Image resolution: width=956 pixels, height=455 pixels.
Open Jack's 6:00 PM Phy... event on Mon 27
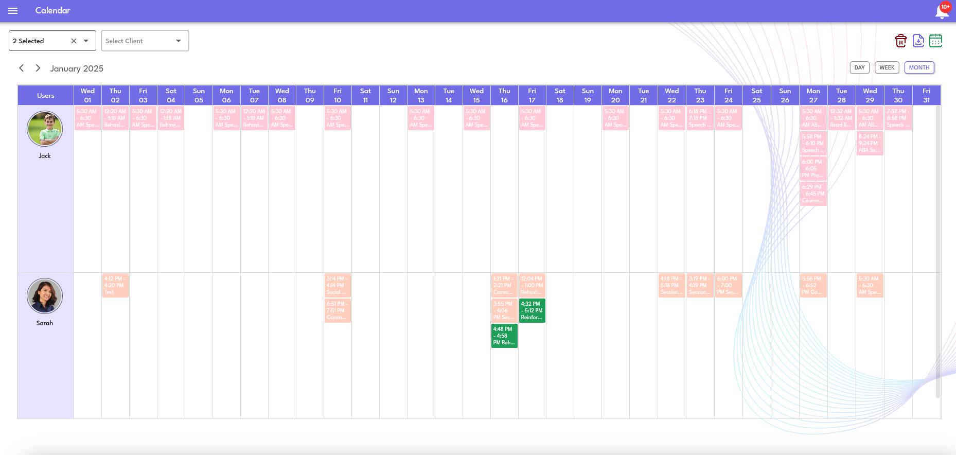[813, 168]
